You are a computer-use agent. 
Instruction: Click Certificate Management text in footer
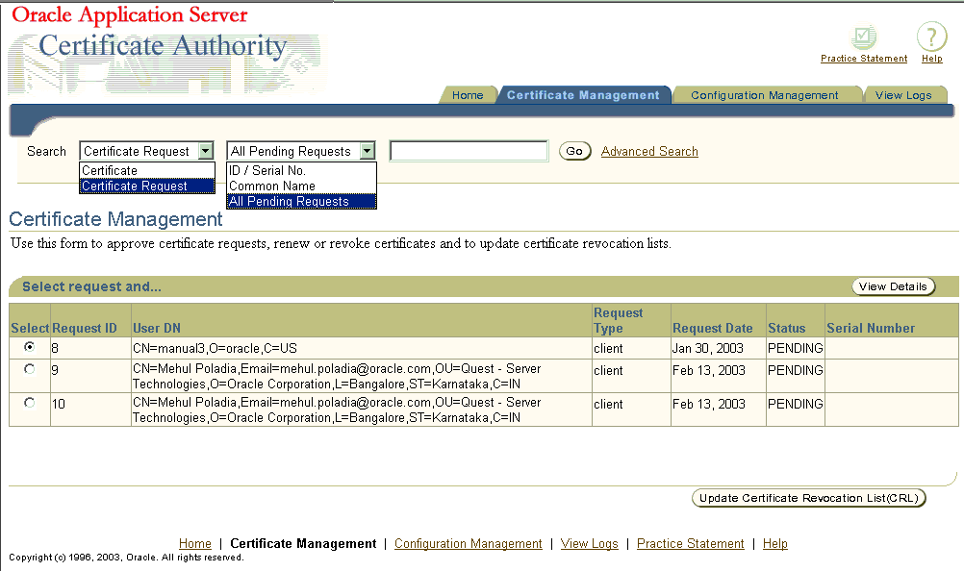[303, 543]
